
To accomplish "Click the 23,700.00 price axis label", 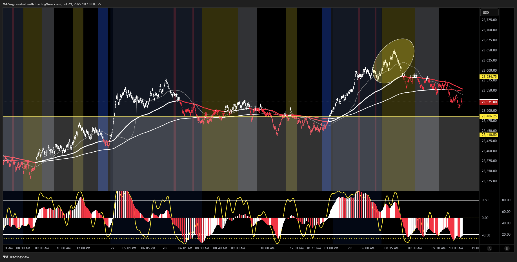I will (x=489, y=30).
